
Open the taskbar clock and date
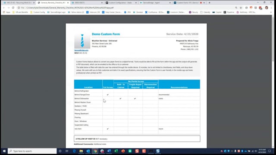click(x=262, y=151)
